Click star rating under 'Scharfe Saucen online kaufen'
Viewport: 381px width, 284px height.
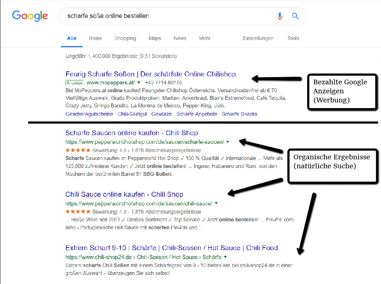(78, 150)
